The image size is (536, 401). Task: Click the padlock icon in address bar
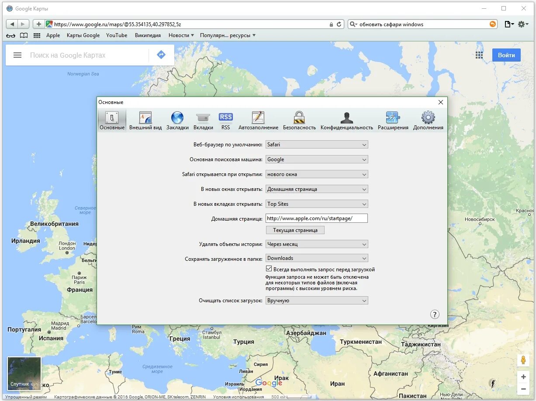(331, 24)
